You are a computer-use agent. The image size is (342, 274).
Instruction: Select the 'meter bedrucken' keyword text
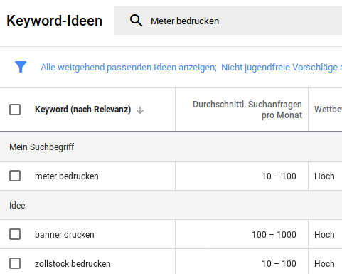coord(67,176)
